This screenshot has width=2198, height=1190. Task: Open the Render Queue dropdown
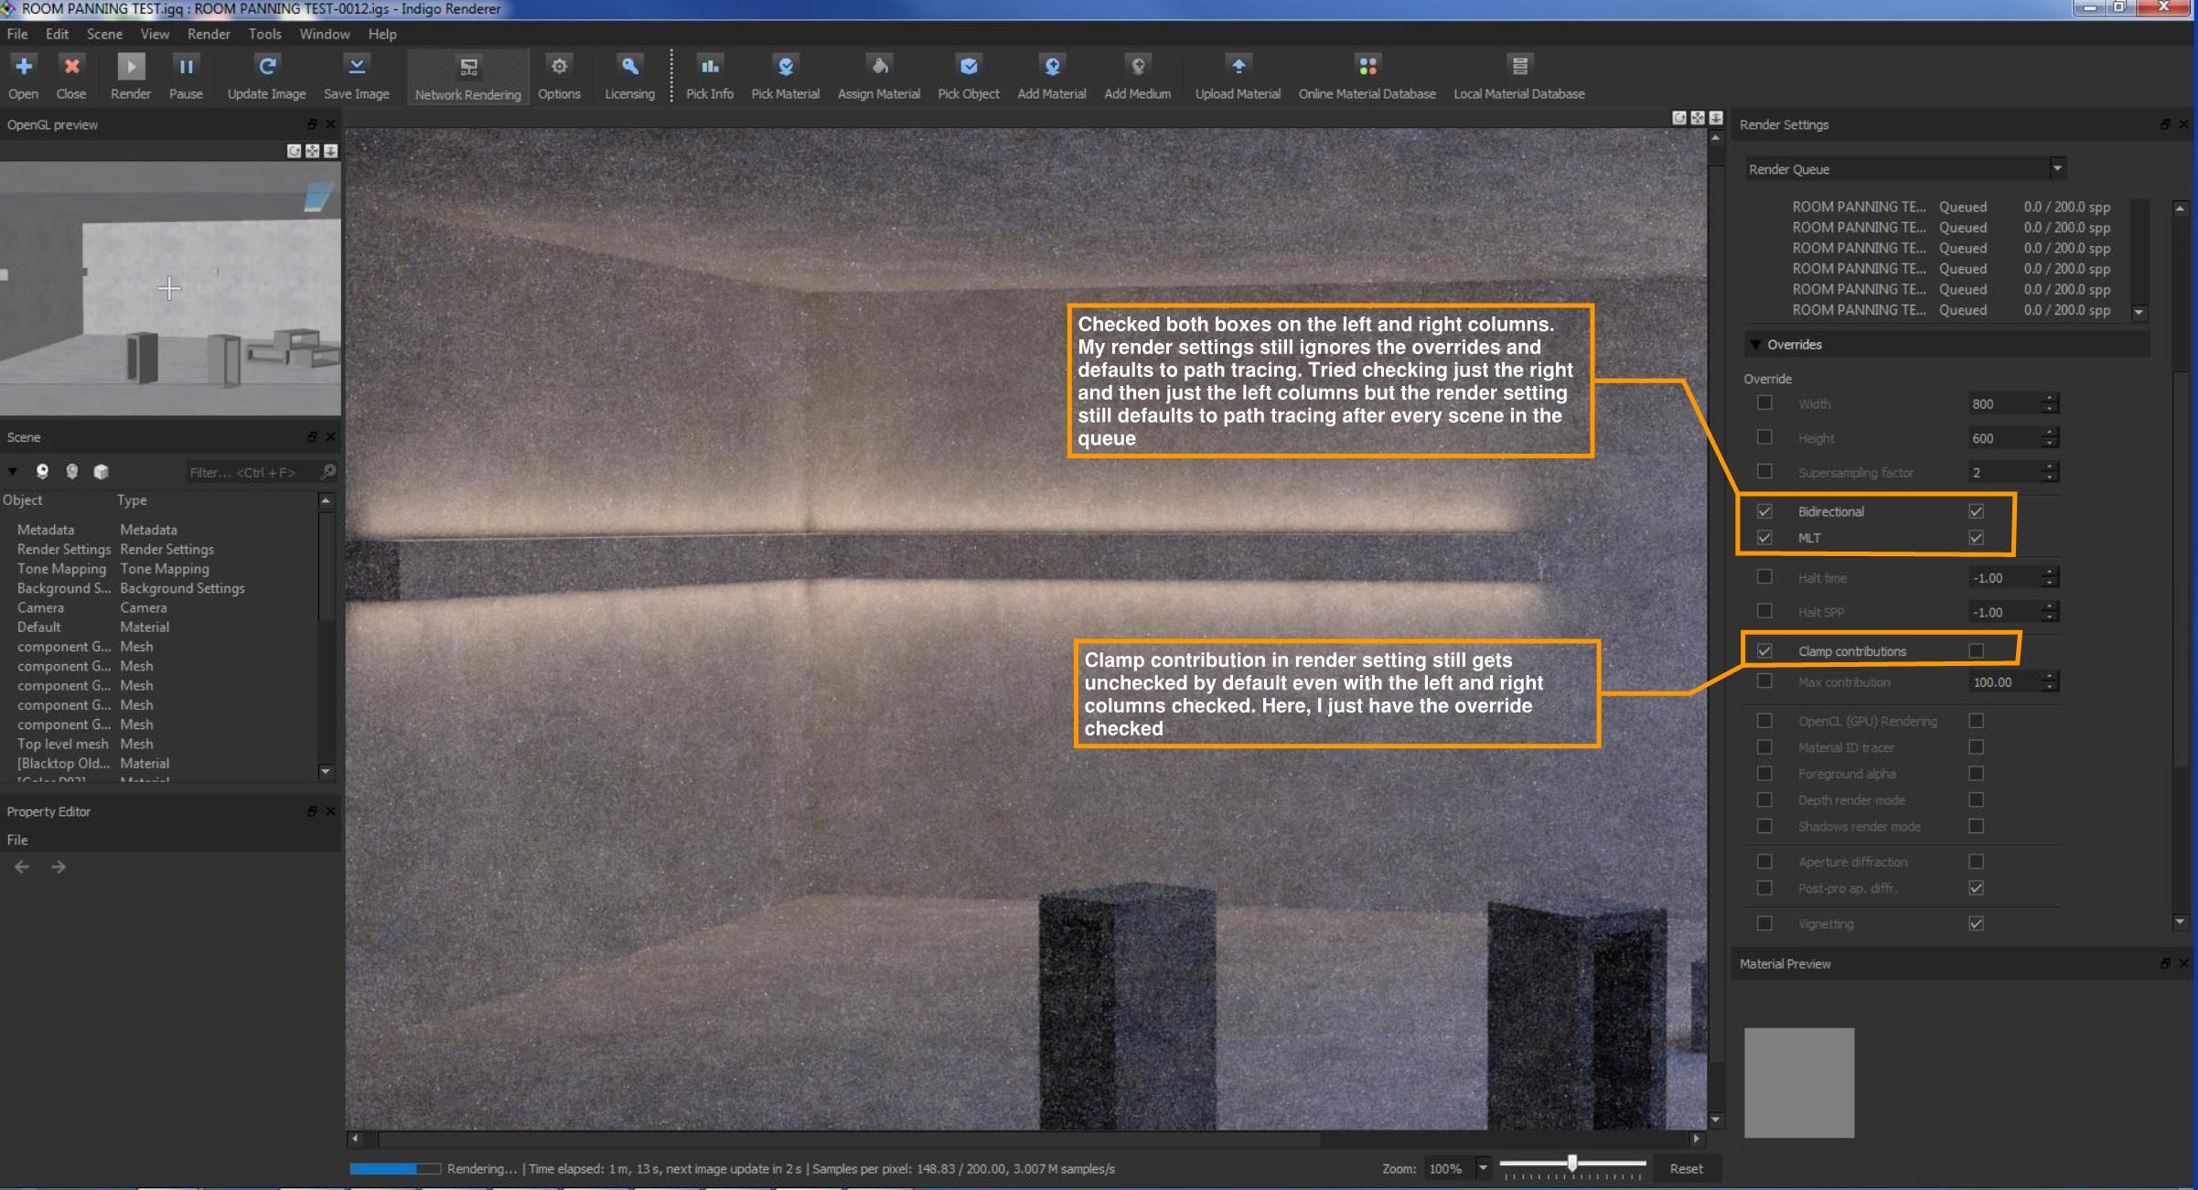coord(2056,168)
